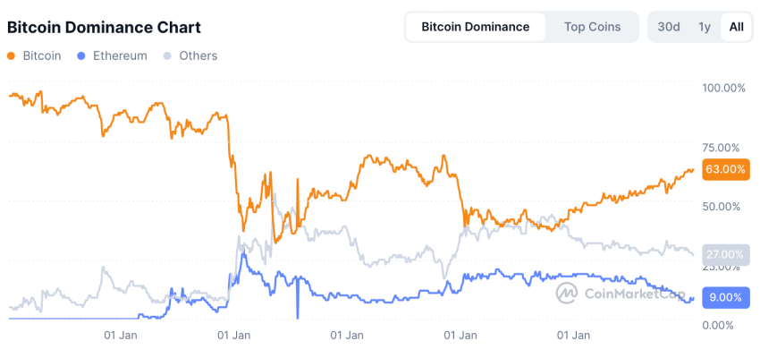760x358 pixels.
Task: Click the gray Others legend dot
Action: (168, 55)
